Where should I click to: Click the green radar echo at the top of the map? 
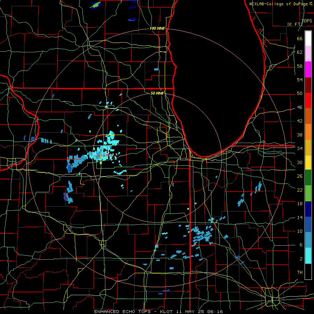[96, 5]
